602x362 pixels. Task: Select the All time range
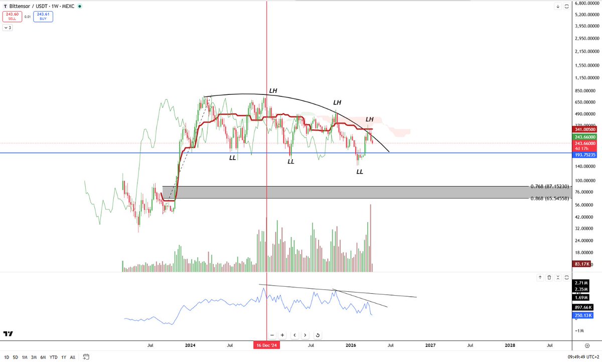(73, 357)
